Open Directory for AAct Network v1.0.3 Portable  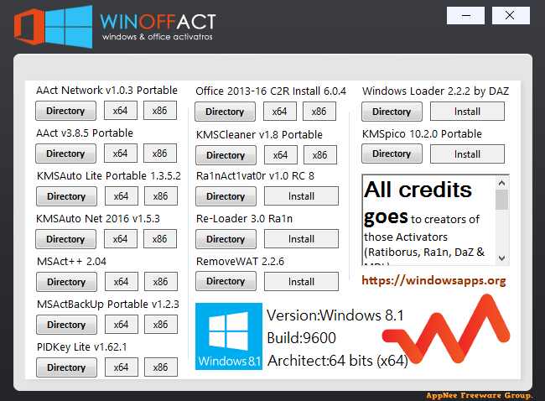pyautogui.click(x=65, y=111)
